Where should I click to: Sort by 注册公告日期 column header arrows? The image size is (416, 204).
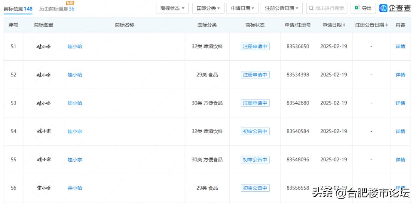tap(386, 25)
